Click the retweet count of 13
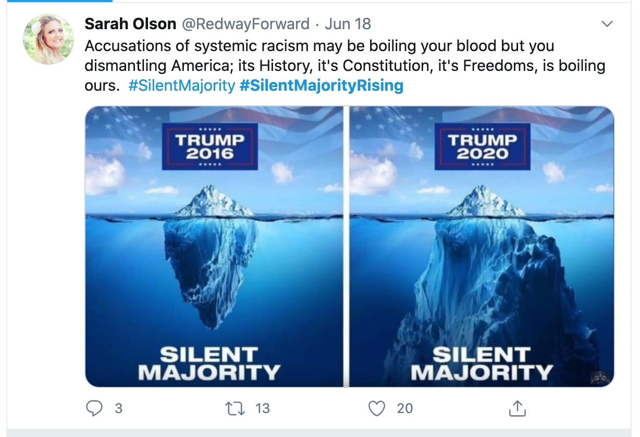Image resolution: width=640 pixels, height=437 pixels. click(263, 408)
